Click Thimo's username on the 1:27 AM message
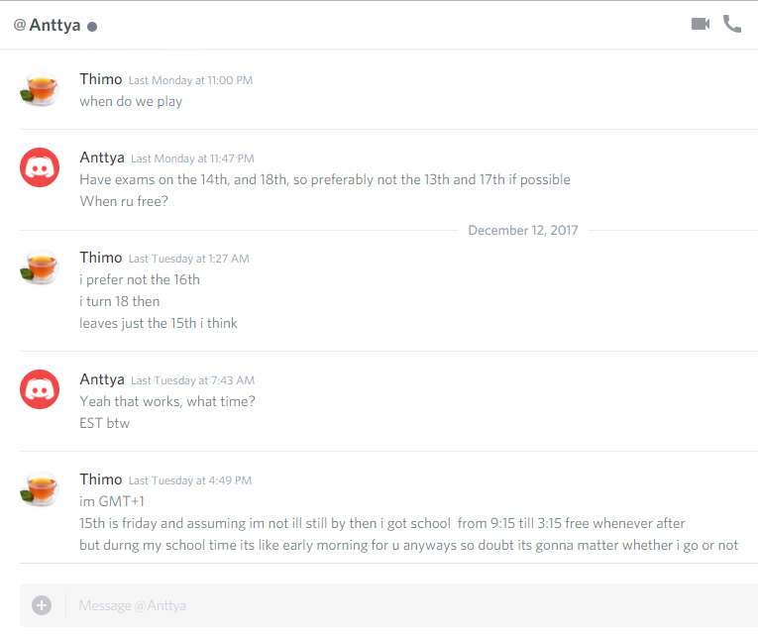Screen dimensions: 758x636 (101, 258)
